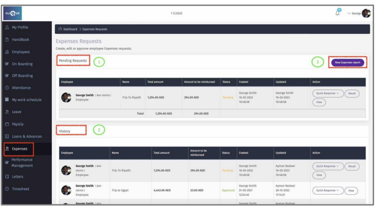375x207 pixels.
Task: Open the Payslip sidebar icon
Action: (7, 124)
